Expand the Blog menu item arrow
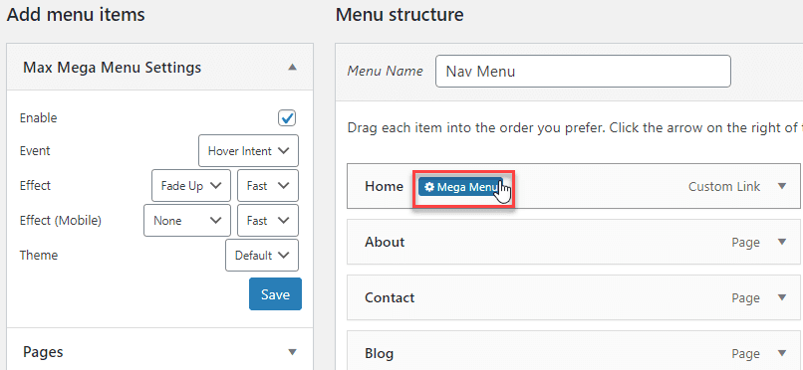The height and width of the screenshot is (370, 803). [x=781, y=353]
